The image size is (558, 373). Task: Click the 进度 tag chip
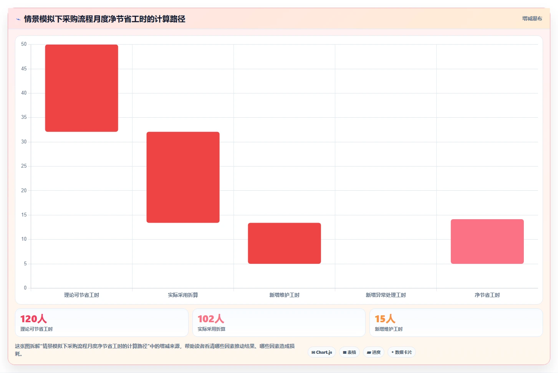click(x=374, y=352)
